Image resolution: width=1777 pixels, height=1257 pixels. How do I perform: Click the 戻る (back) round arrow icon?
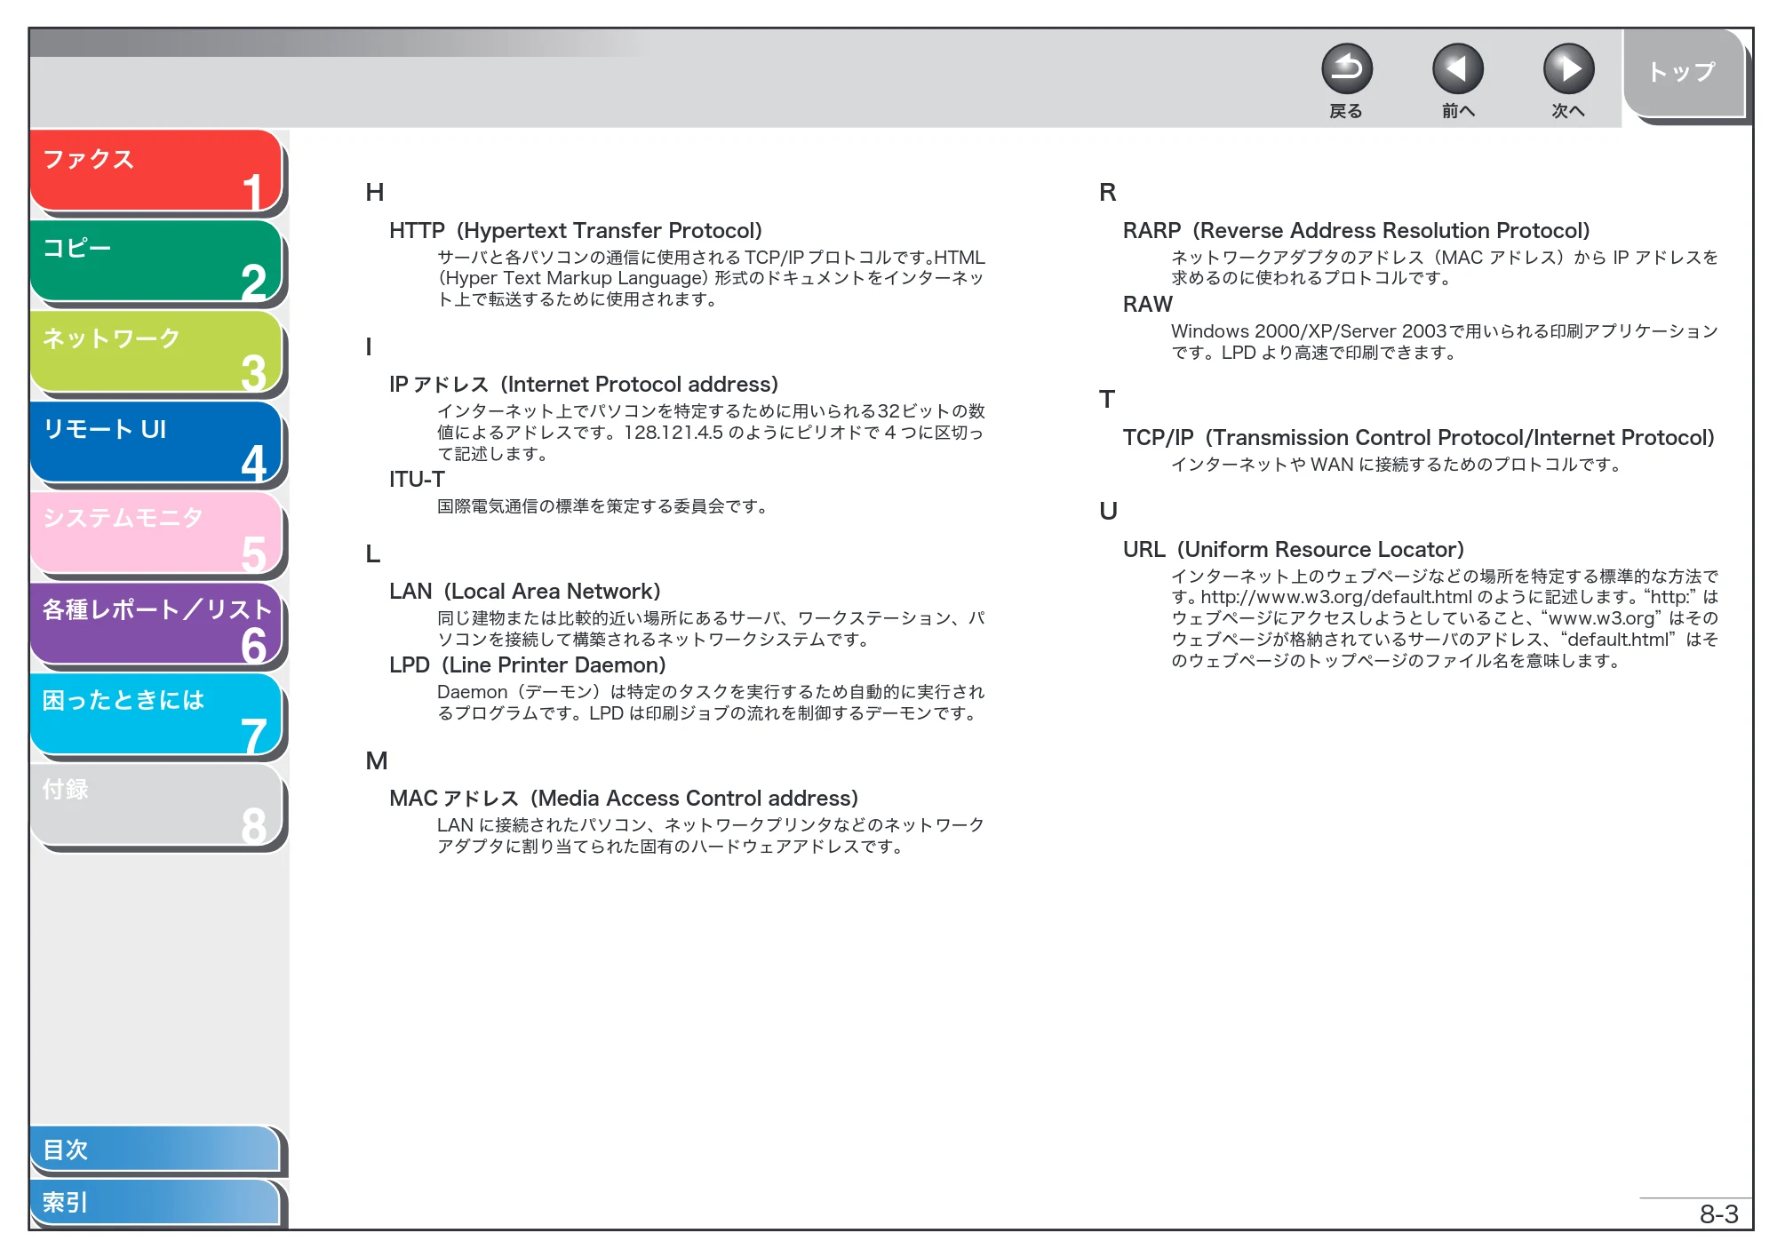(1346, 69)
